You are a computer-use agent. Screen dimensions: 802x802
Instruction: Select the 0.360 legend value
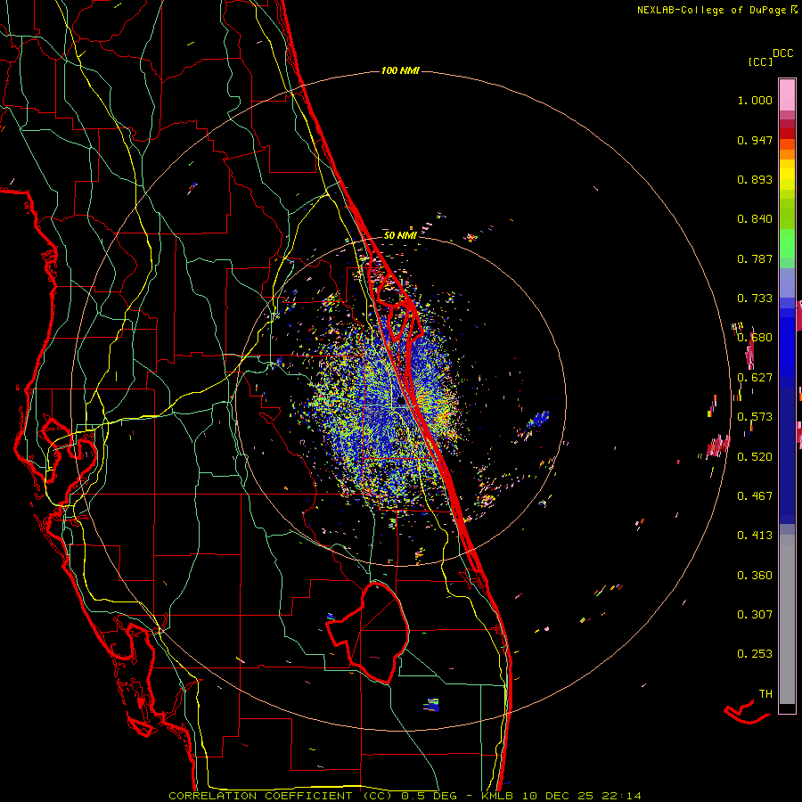point(755,576)
